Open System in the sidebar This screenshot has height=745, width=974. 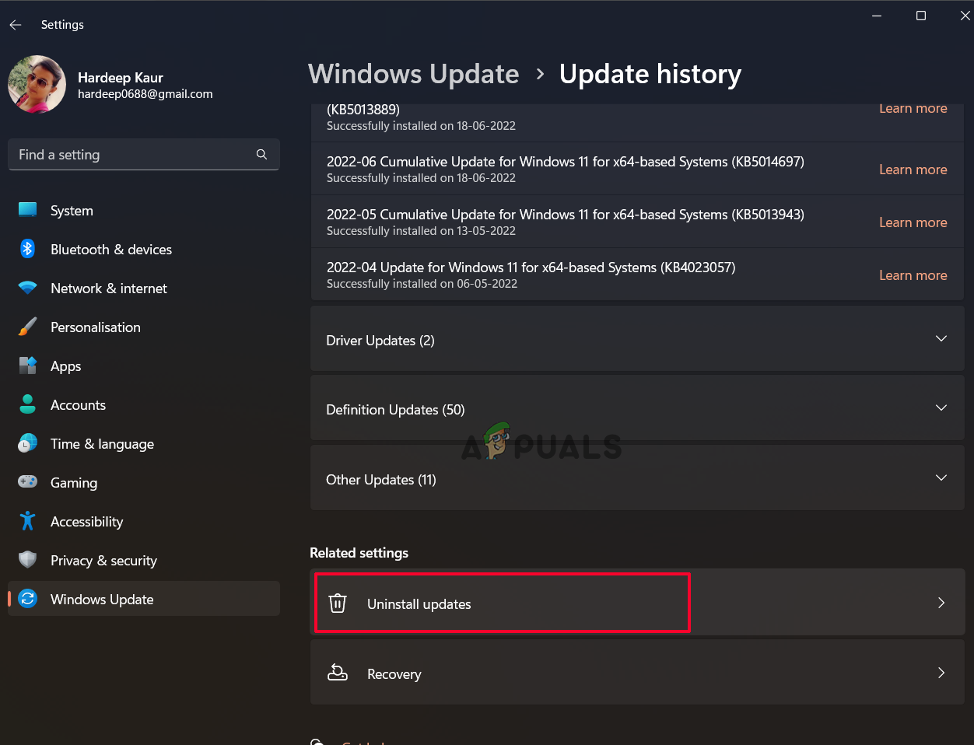tap(144, 210)
